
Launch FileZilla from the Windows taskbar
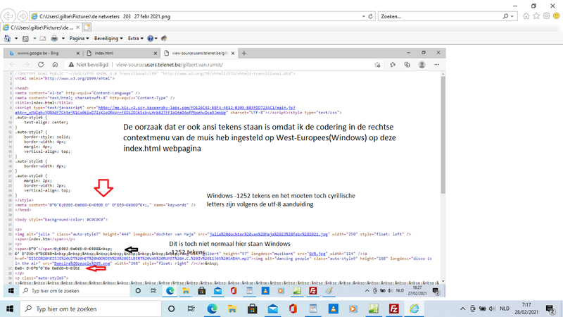[x=394, y=309]
